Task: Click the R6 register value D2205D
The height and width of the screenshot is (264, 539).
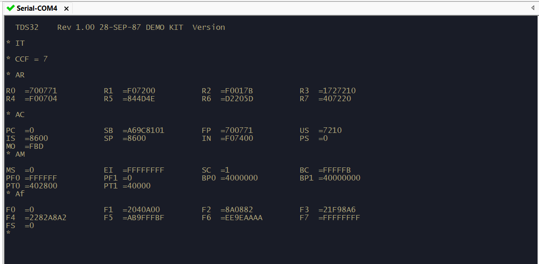Action: click(239, 98)
